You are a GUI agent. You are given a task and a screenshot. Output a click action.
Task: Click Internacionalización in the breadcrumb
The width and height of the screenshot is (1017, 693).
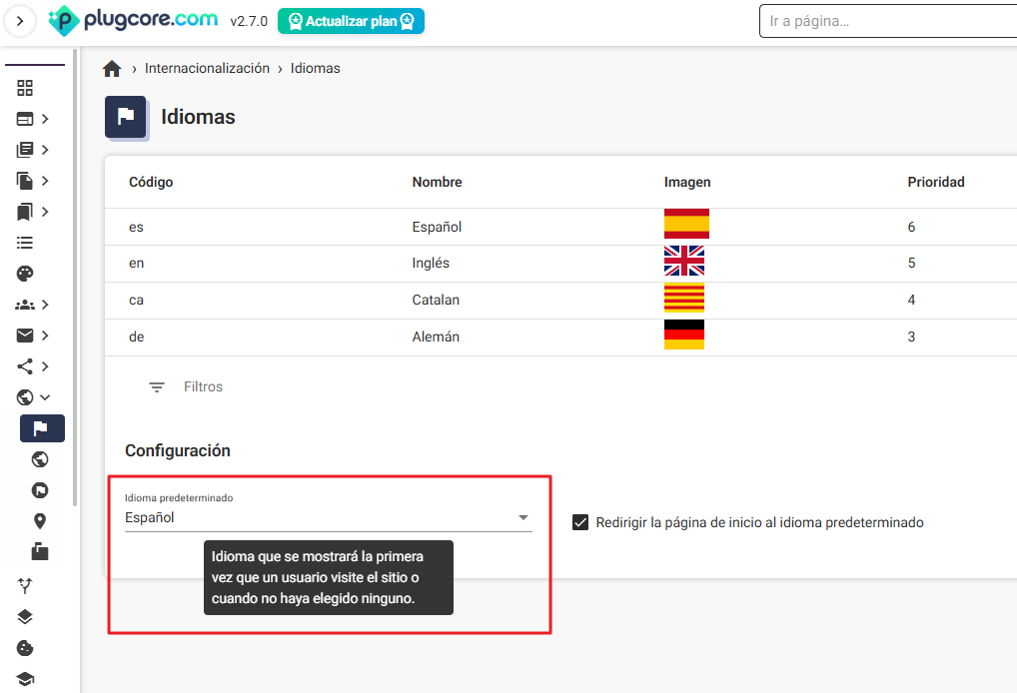(x=207, y=69)
